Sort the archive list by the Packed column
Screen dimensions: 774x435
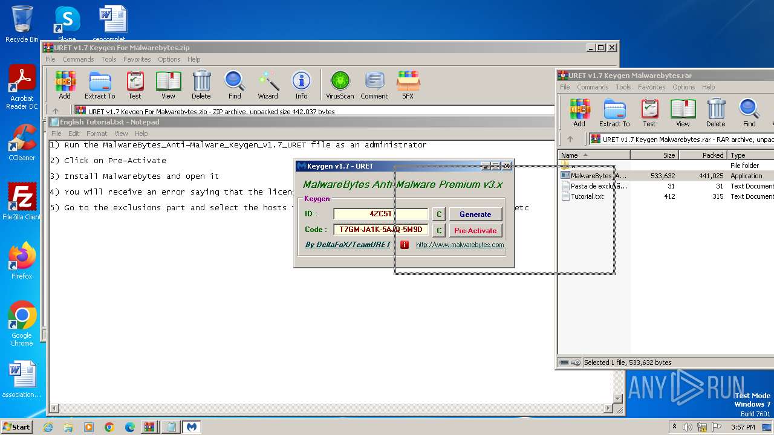pos(703,155)
